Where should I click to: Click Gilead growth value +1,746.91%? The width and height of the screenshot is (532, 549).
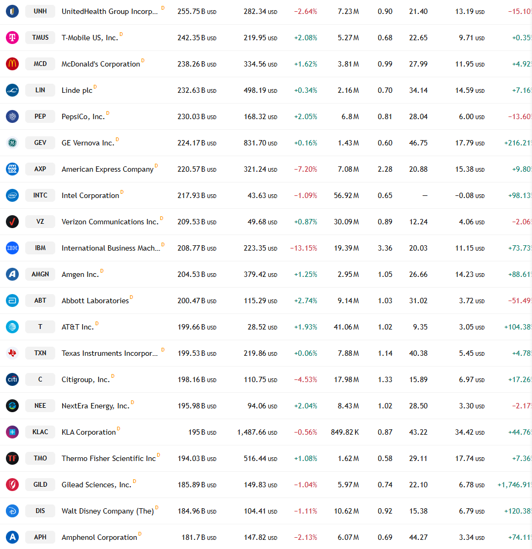coord(514,485)
